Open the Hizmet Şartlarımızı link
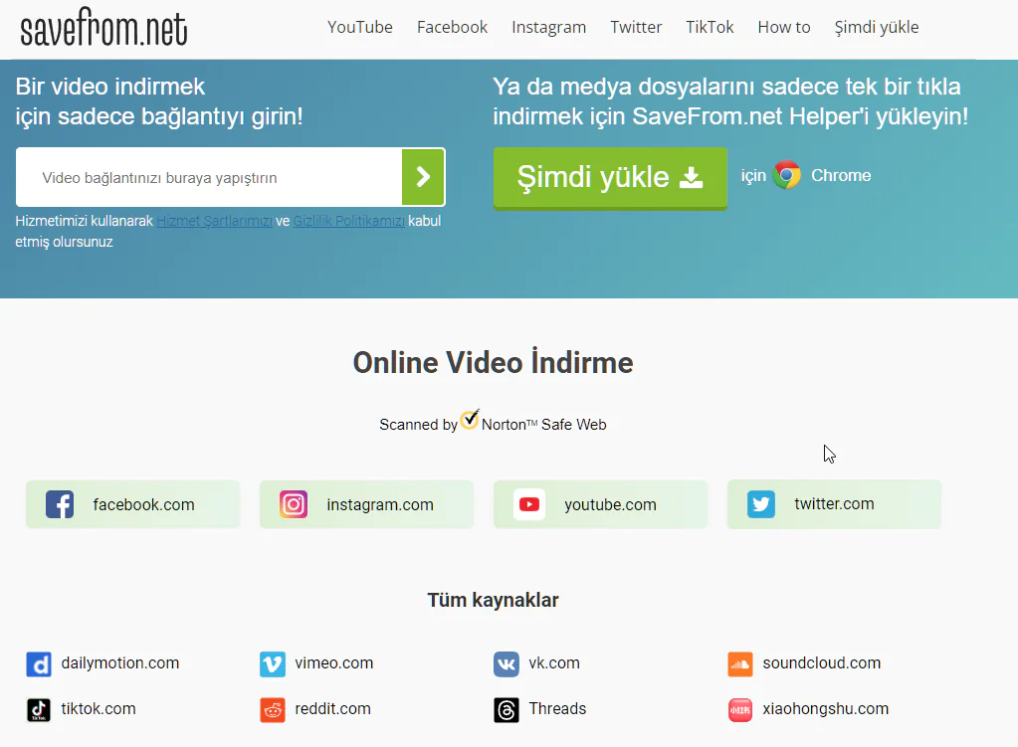 point(215,221)
